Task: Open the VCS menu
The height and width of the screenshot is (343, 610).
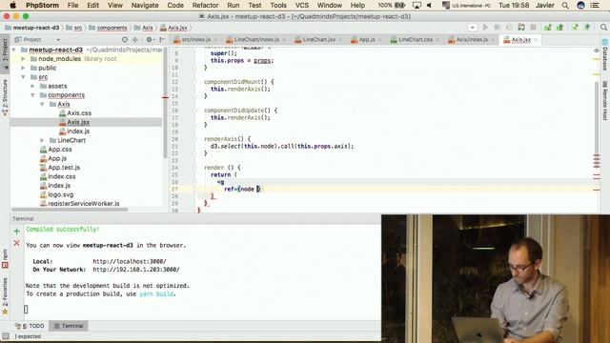Action: click(x=302, y=5)
